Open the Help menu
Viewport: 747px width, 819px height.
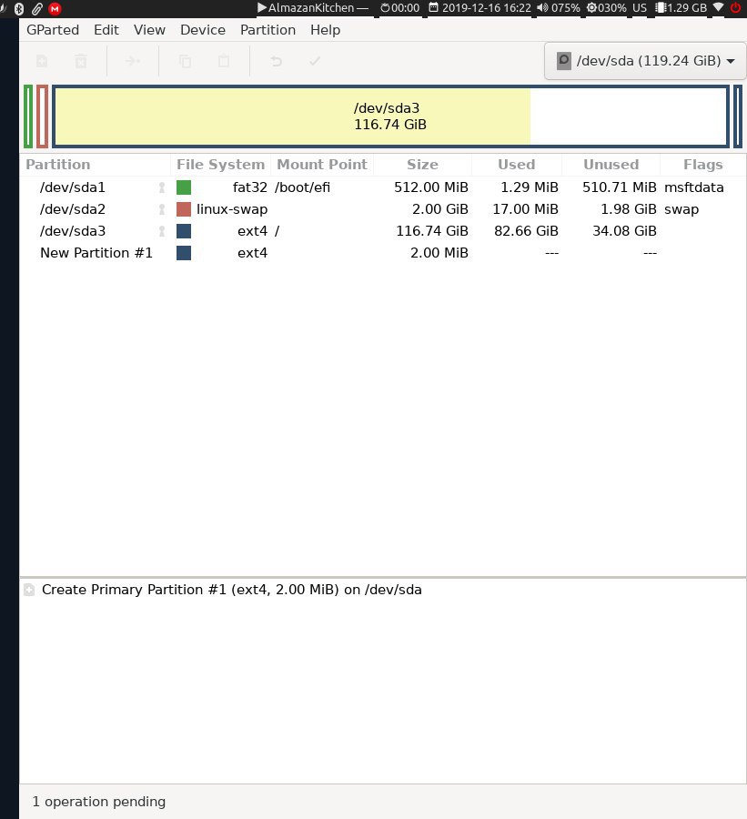click(x=326, y=30)
